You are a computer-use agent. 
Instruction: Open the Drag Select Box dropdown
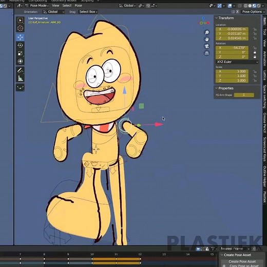pyautogui.click(x=88, y=12)
